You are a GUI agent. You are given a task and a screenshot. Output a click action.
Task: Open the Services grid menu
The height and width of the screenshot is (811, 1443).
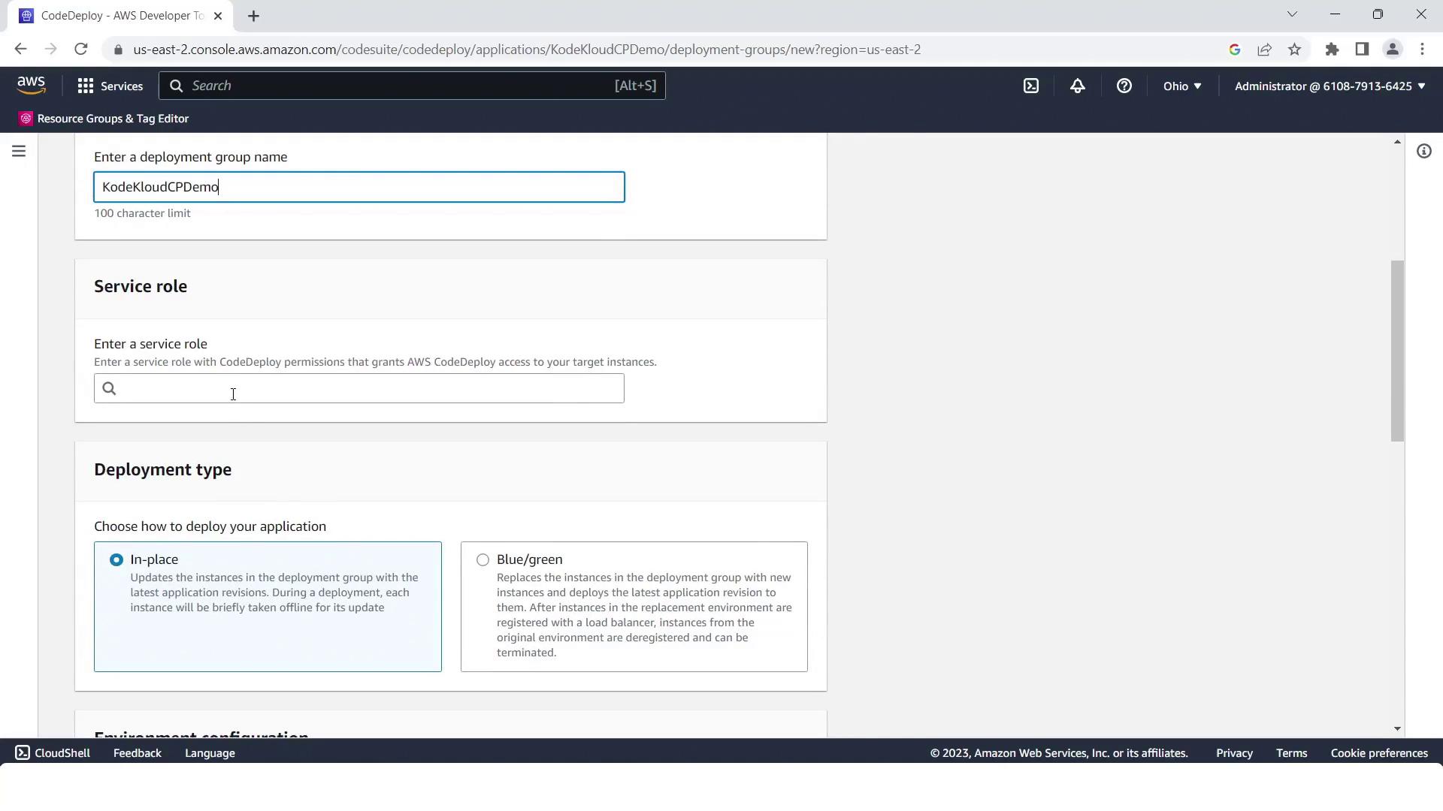point(110,86)
